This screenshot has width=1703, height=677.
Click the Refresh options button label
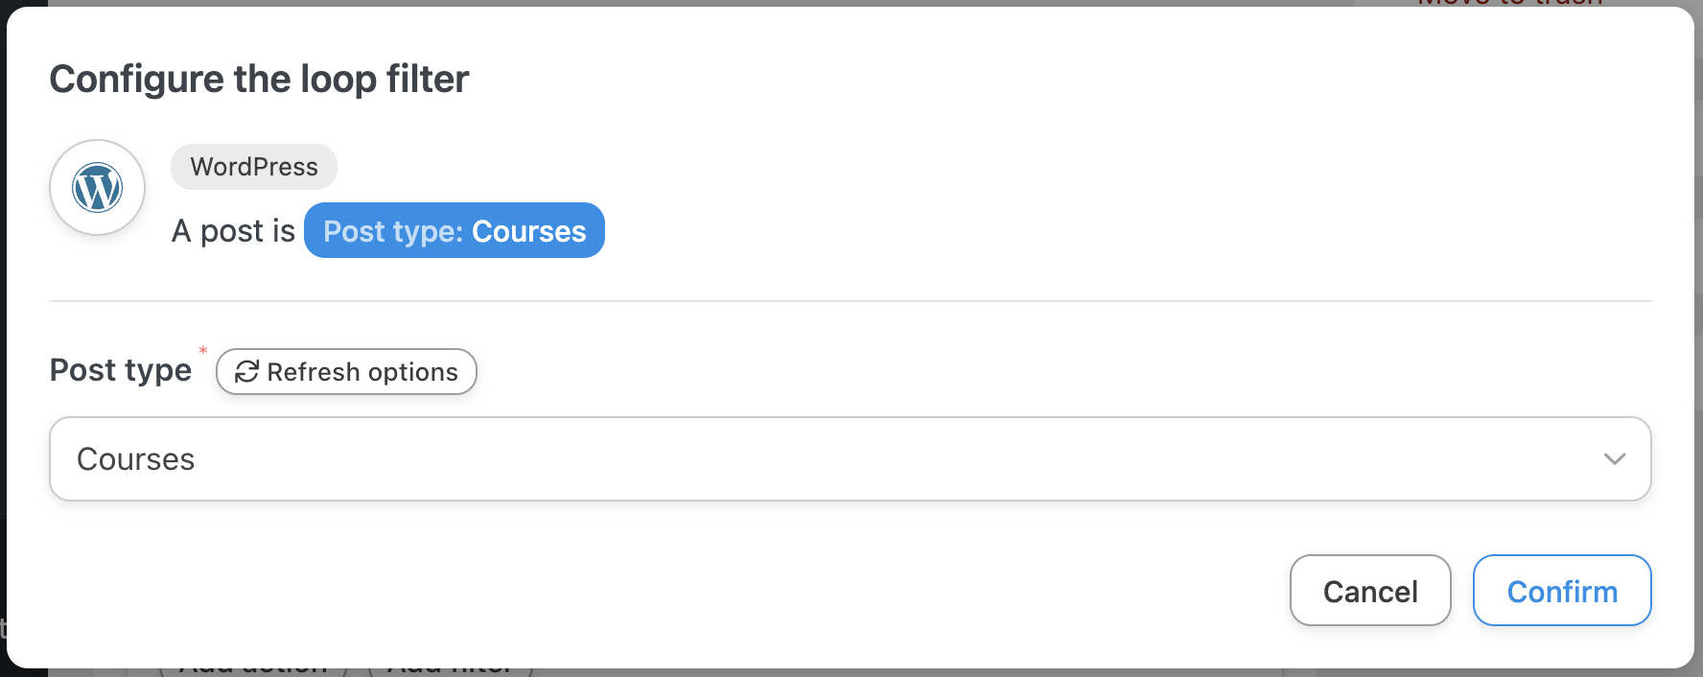click(x=362, y=372)
